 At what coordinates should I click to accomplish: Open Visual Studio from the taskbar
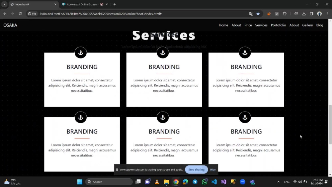[223, 182]
